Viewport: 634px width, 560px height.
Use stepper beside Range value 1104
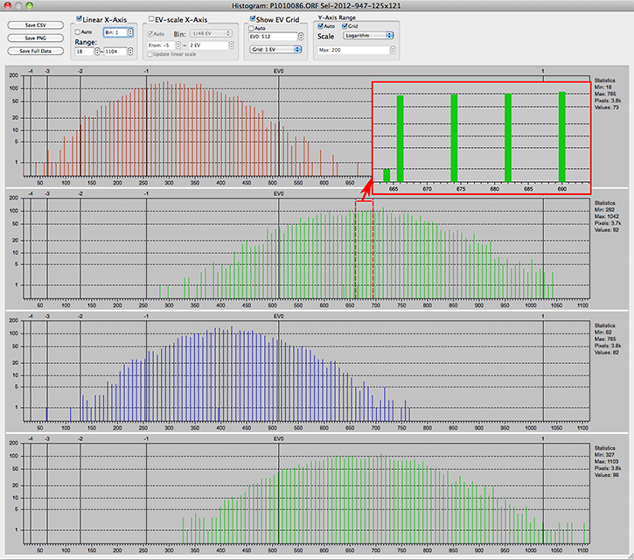pyautogui.click(x=130, y=52)
